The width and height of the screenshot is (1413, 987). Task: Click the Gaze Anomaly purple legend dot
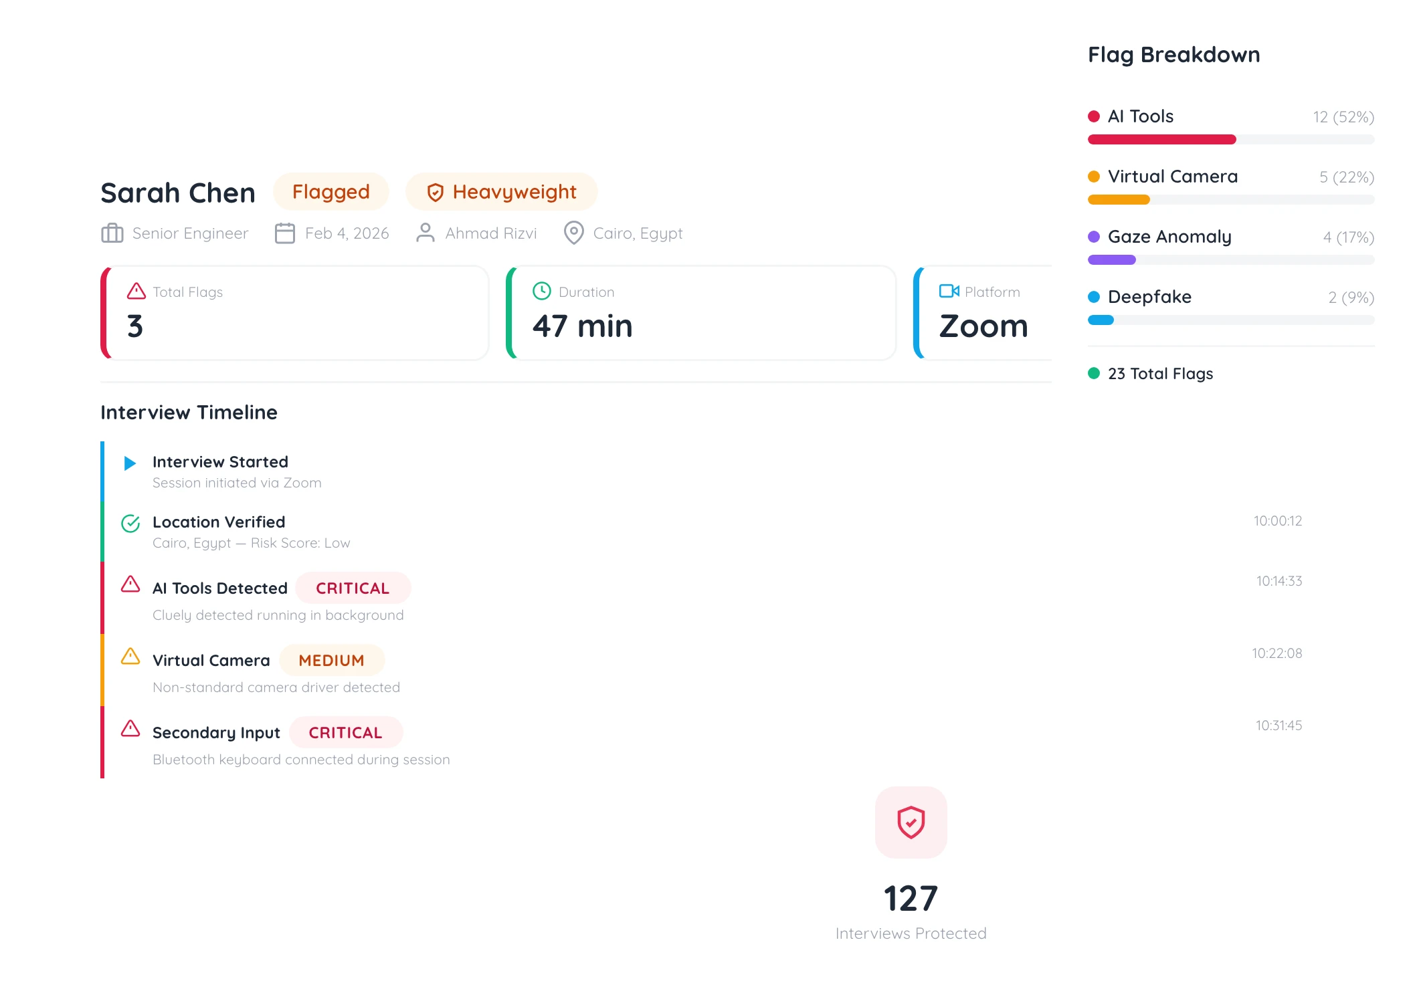pos(1094,237)
